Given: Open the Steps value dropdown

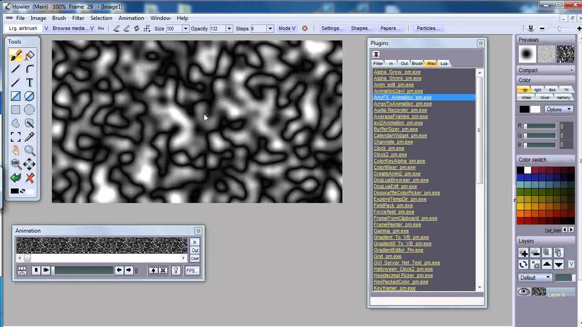Looking at the screenshot, I should (270, 29).
